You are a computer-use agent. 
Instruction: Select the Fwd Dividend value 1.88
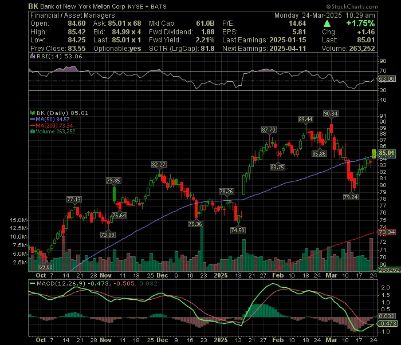(x=208, y=32)
